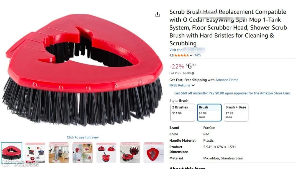The width and height of the screenshot is (299, 169).
Task: Open the 747 reviews link
Action: pyautogui.click(x=197, y=55)
